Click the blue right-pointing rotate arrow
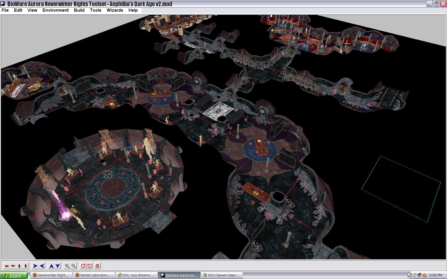 point(35,266)
